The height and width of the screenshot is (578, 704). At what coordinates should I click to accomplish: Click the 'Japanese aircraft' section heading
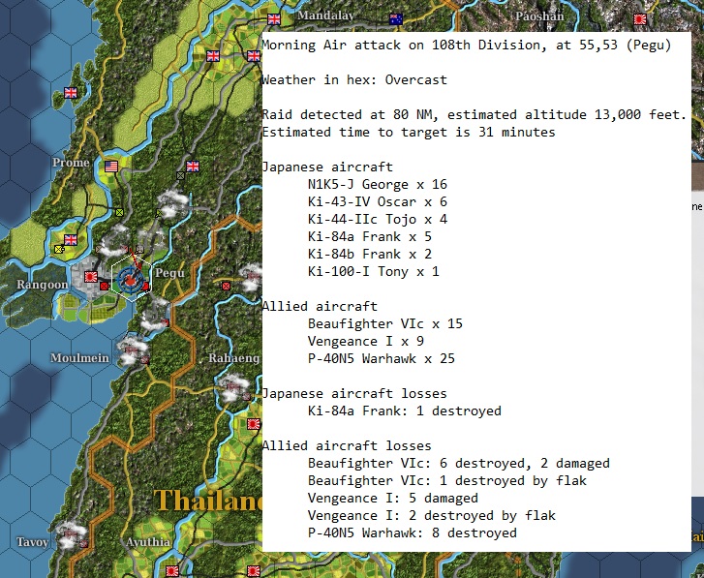(x=327, y=167)
